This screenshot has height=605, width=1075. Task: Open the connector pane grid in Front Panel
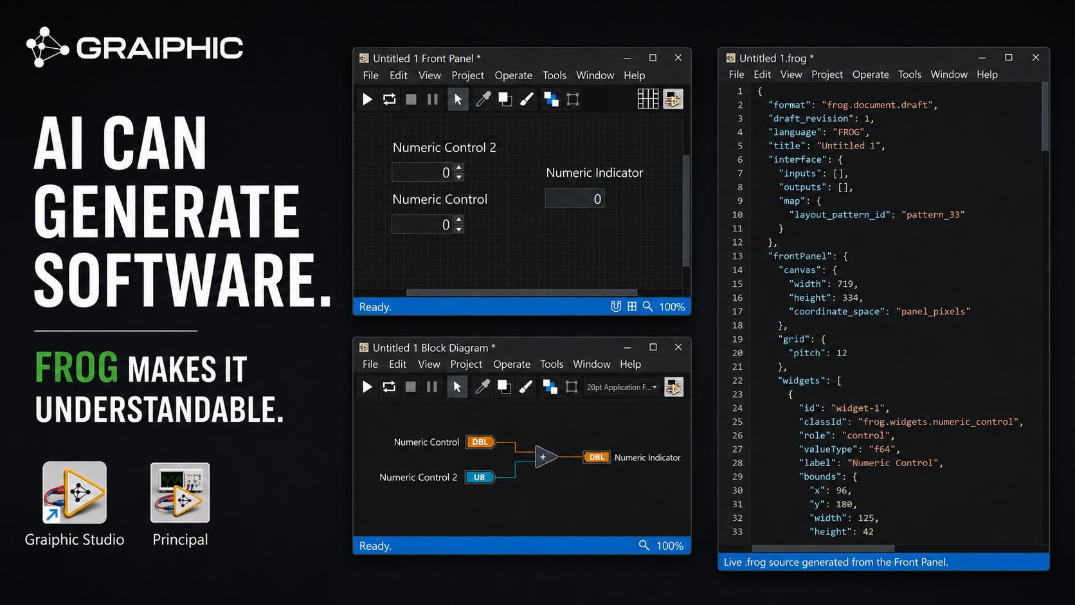coord(648,99)
